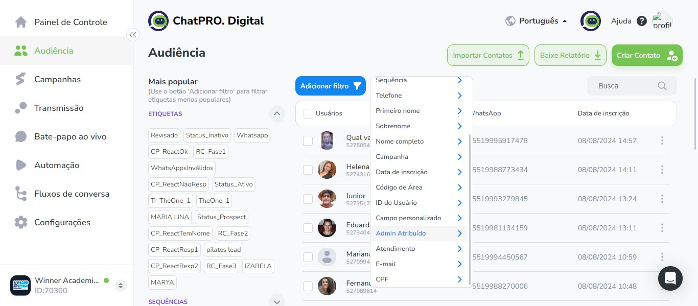Select ID do Usuário filter option
Viewport: 698px width, 306px height.
pyautogui.click(x=418, y=203)
